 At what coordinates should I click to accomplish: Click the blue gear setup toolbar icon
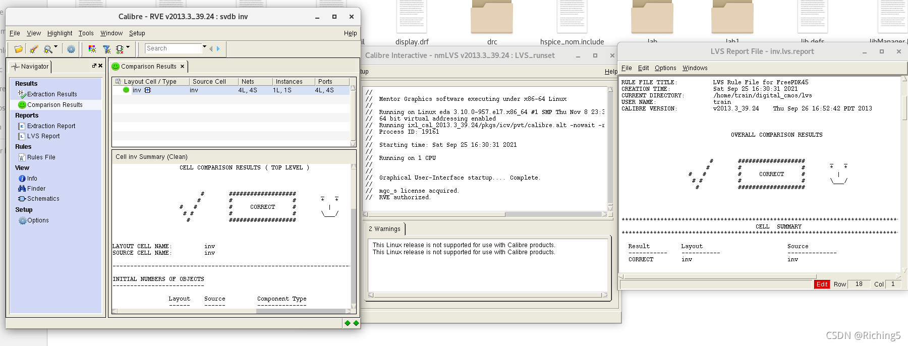coord(71,49)
